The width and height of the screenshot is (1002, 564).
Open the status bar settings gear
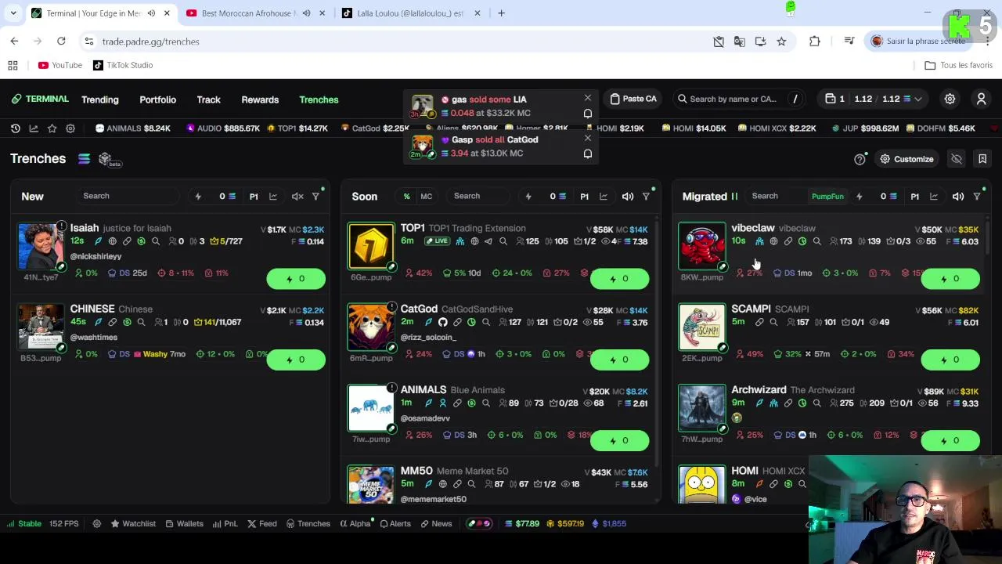click(x=97, y=523)
